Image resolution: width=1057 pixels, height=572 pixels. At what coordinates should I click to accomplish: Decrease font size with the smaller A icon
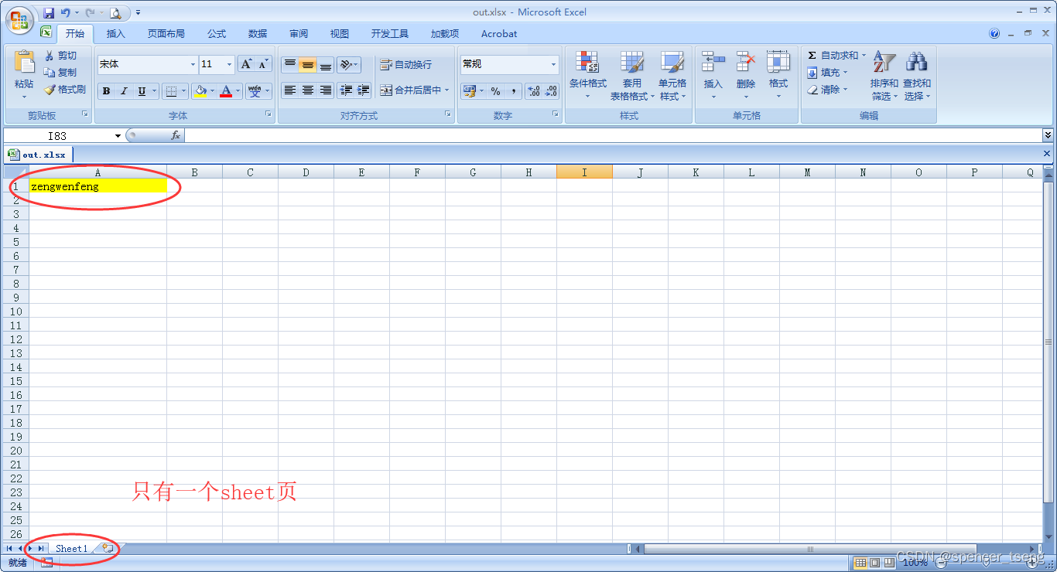264,64
